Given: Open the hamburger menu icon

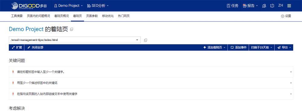Looking at the screenshot, I should click(289, 6).
